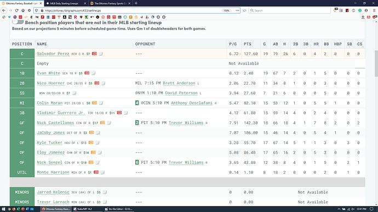The image size is (378, 212).
Task: Select the UTIL position cell for Monte Harrison
Action: tap(22, 172)
